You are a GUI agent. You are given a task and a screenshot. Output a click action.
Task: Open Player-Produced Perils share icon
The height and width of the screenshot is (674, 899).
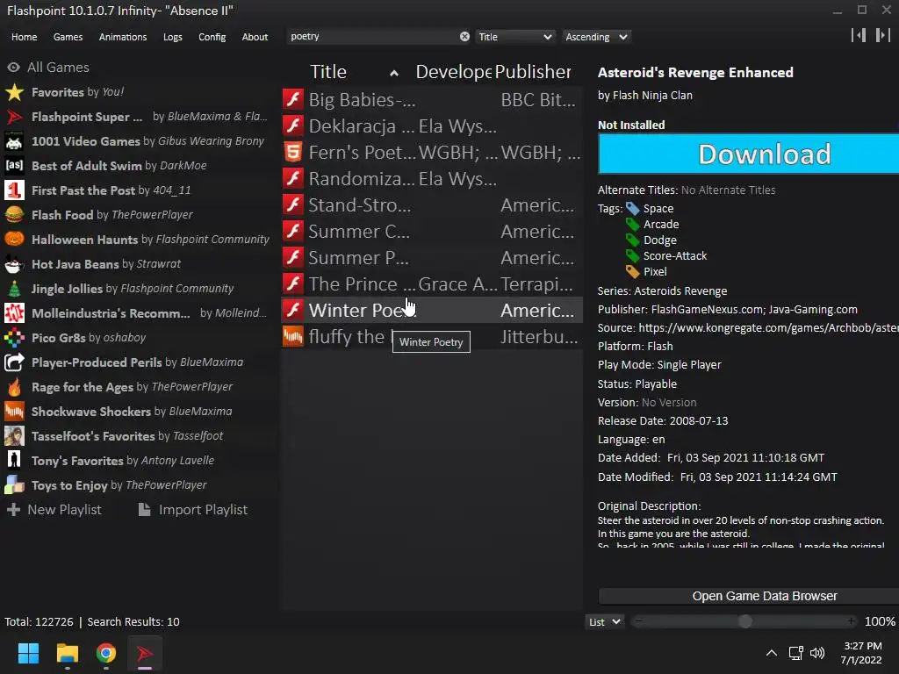click(14, 362)
